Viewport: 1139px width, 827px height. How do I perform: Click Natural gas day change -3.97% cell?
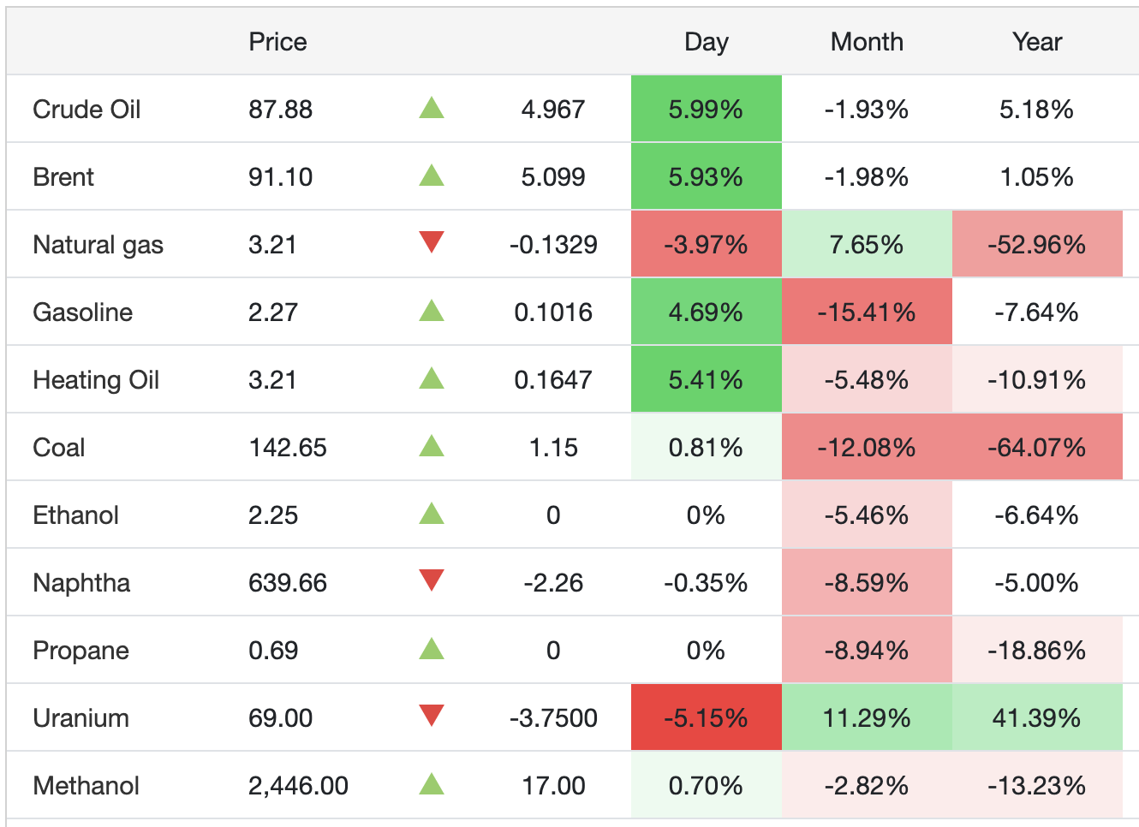click(707, 244)
